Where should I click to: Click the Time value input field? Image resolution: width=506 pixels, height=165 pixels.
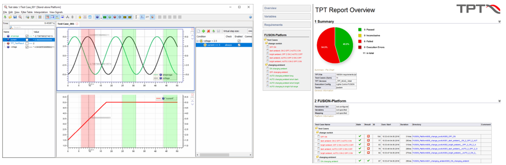pos(32,23)
